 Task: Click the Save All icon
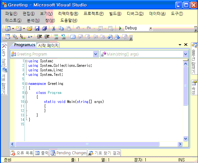coord(45,28)
